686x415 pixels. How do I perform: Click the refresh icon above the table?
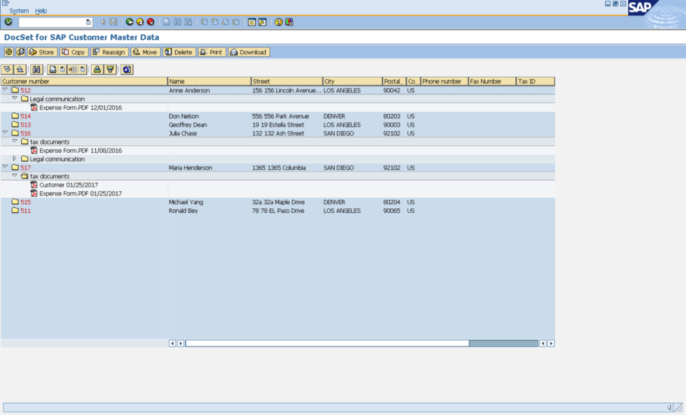127,69
